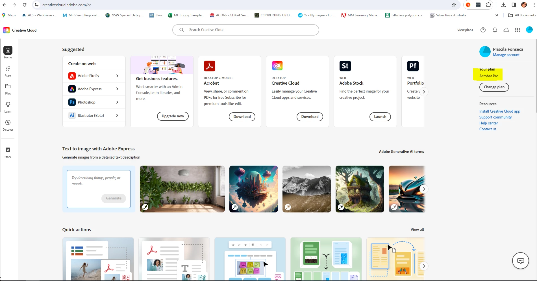Click the text-to-image prompt box
This screenshot has height=281, width=537.
pos(99,189)
